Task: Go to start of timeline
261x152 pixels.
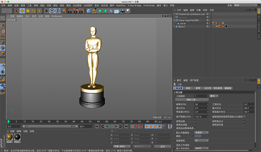Action: (x=97, y=127)
